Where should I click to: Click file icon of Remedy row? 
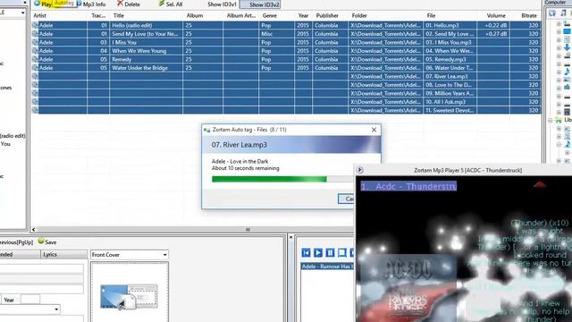click(x=35, y=59)
